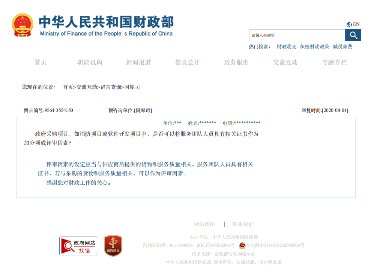Click the red 党政机关 badge emblem
The width and height of the screenshot is (371, 276).
[113, 246]
